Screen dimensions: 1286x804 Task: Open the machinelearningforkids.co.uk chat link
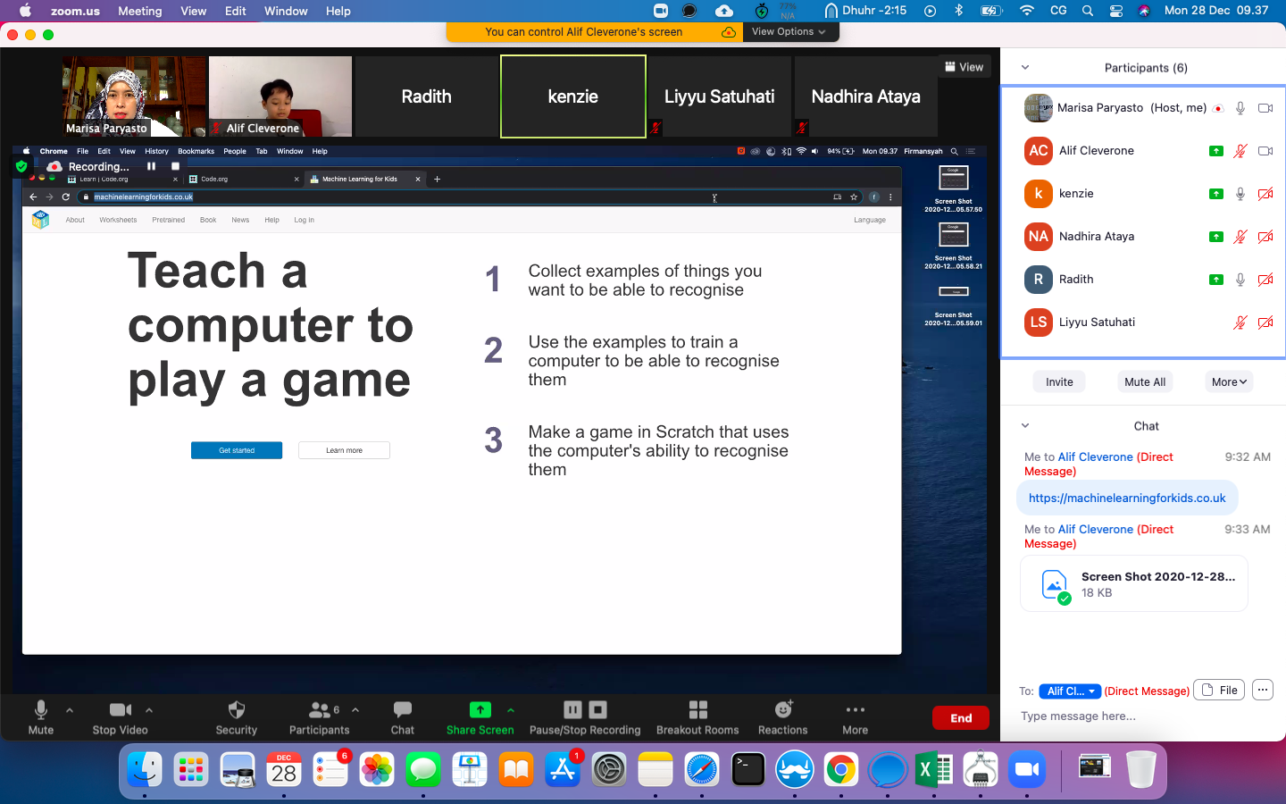(x=1127, y=498)
